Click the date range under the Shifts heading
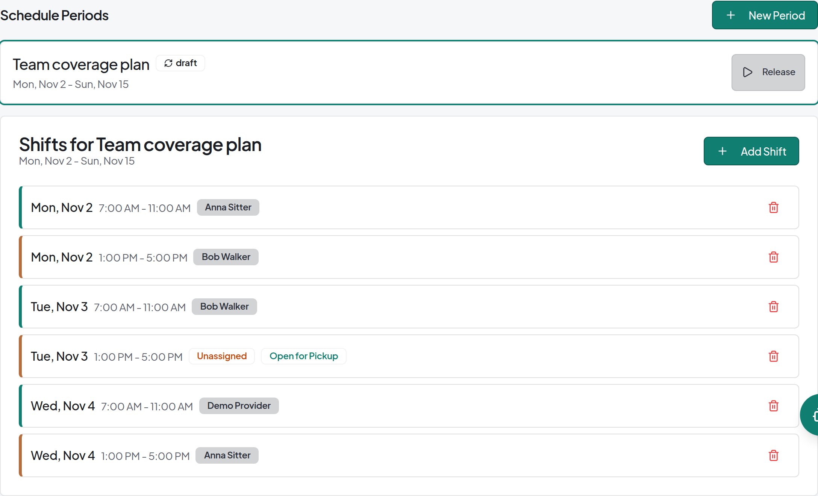This screenshot has width=818, height=496. coord(77,161)
